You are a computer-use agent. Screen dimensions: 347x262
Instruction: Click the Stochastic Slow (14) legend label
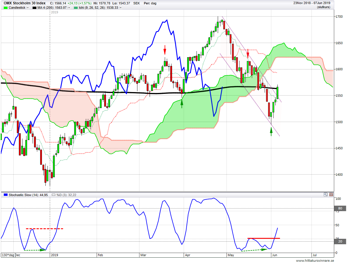point(28,195)
